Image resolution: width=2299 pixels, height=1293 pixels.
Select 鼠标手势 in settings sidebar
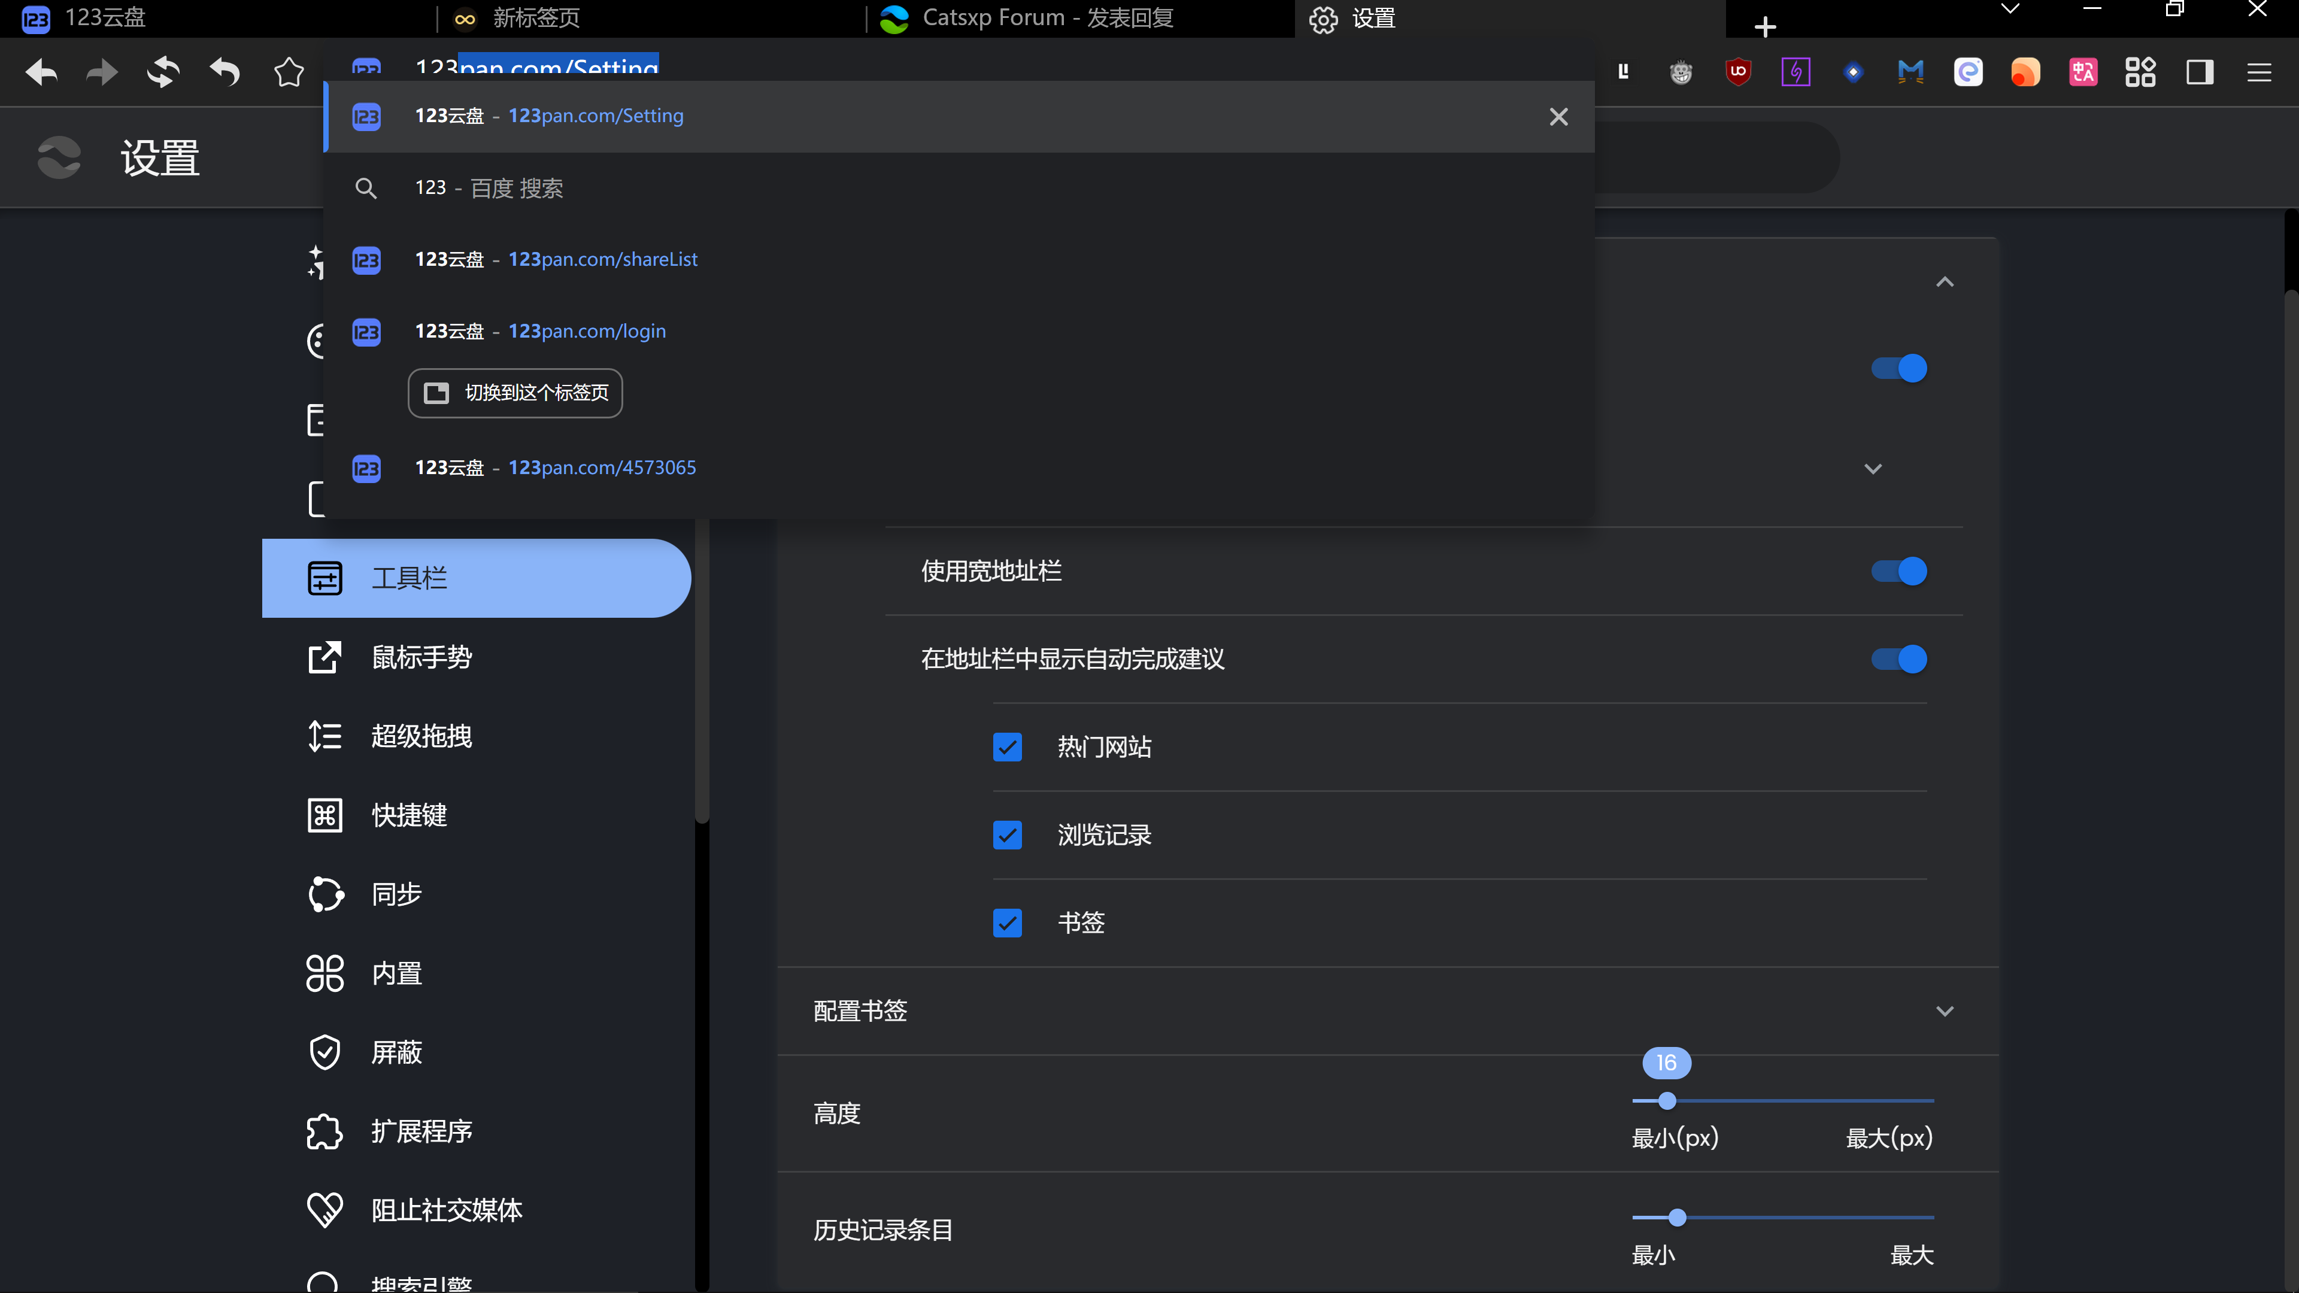pyautogui.click(x=421, y=658)
